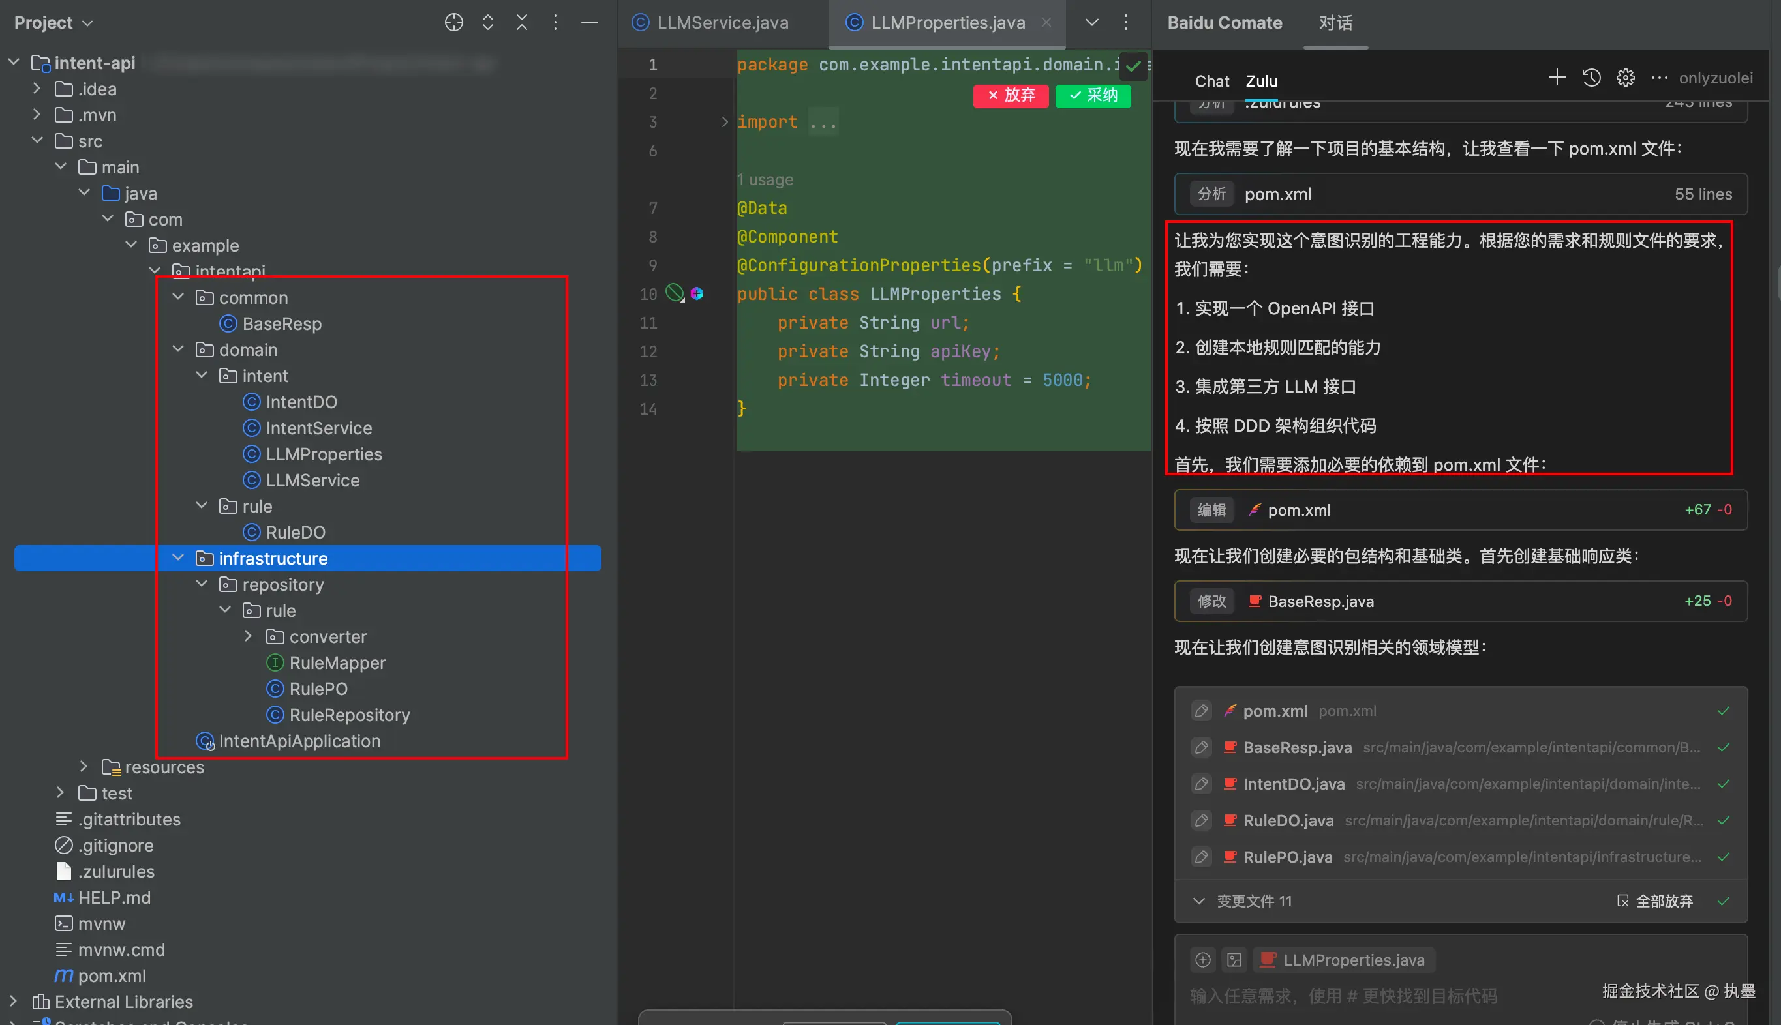
Task: Click the Expand All icon in the Project panel
Action: (x=487, y=23)
